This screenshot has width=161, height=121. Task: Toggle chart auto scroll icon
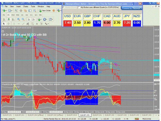29,19
